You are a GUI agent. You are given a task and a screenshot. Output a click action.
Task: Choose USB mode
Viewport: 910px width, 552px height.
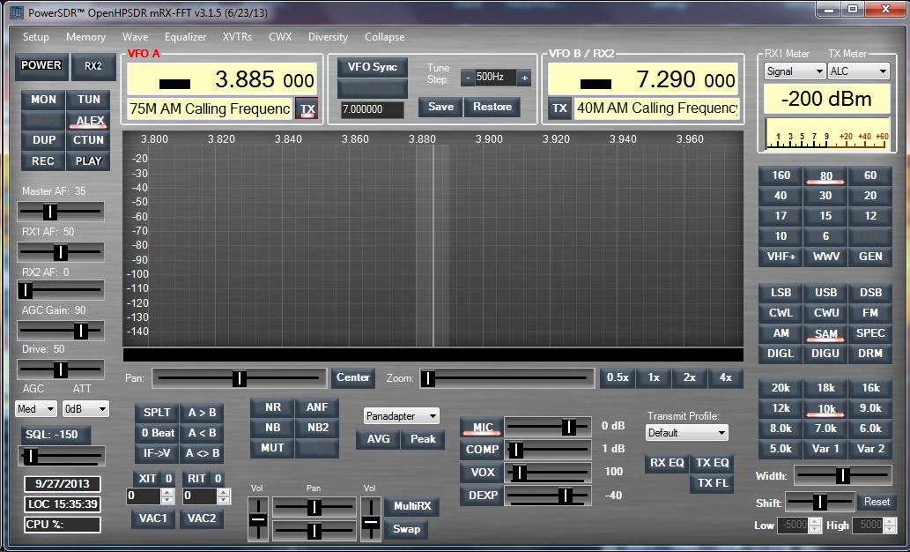825,293
